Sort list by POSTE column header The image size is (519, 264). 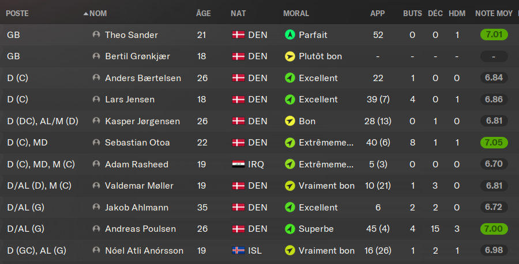point(18,13)
